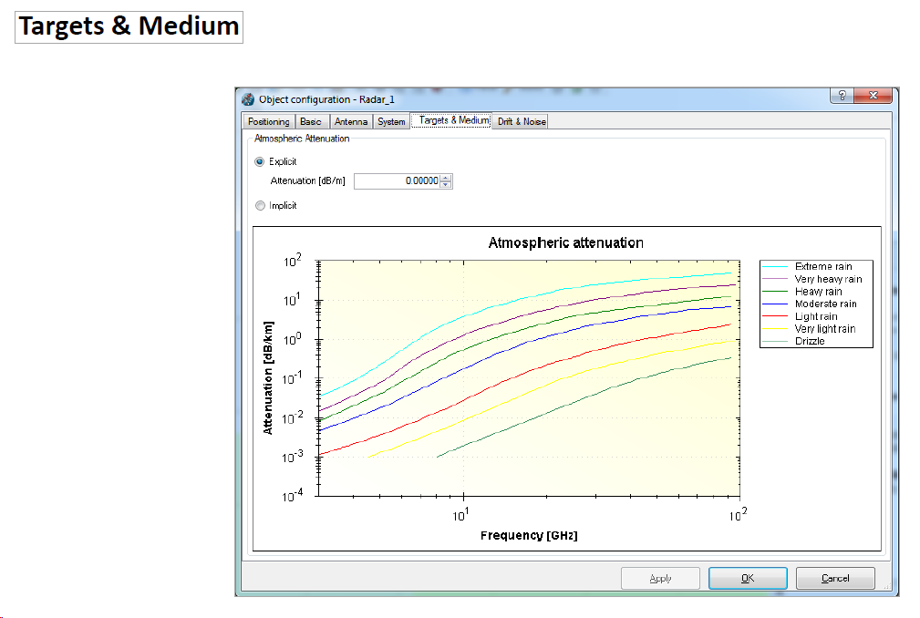Screen dimensions: 920x618
Task: Switch to the Antenna tab
Action: pos(351,120)
